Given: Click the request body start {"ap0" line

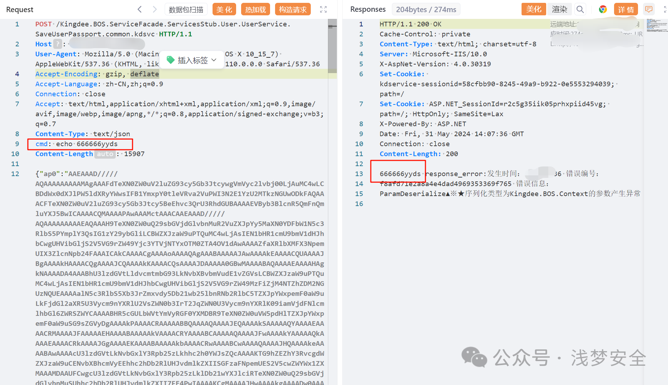Looking at the screenshot, I should pos(76,174).
